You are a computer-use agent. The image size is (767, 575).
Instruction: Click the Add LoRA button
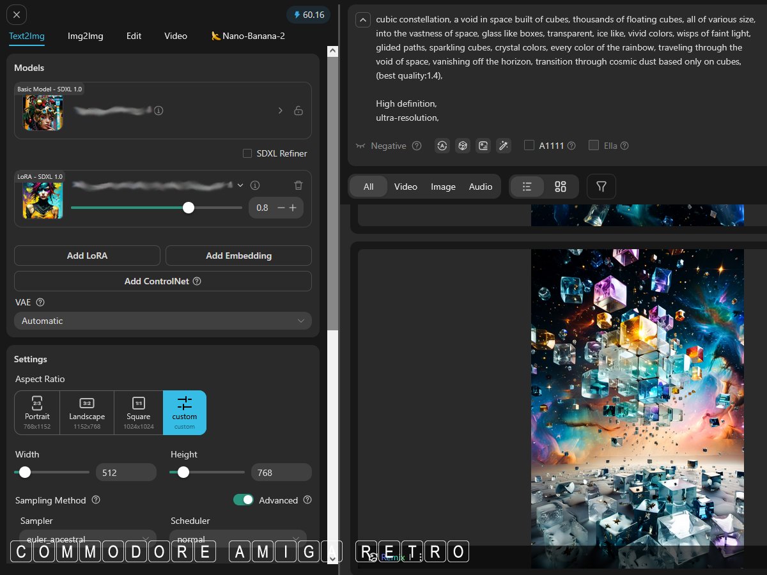pos(87,256)
